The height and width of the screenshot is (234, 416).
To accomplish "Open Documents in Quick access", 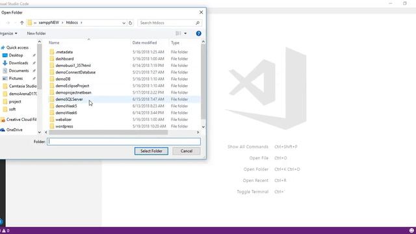I will 19,71.
